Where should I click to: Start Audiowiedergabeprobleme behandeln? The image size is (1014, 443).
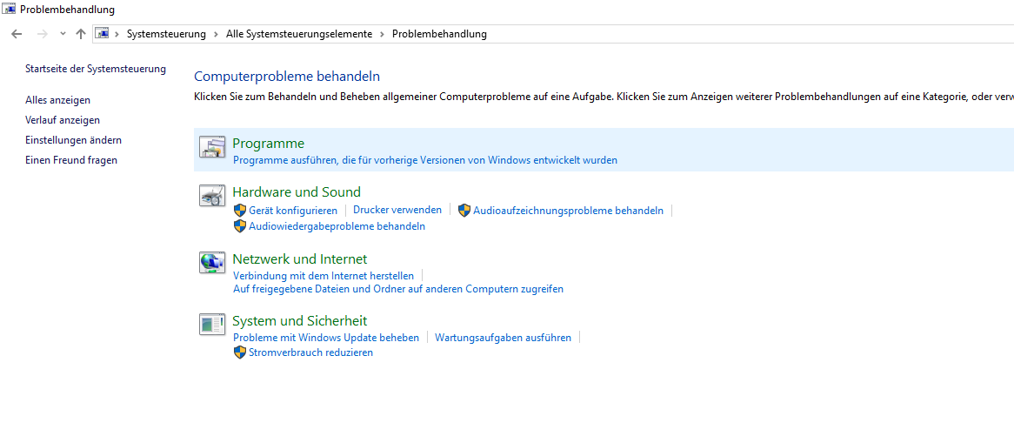coord(337,226)
